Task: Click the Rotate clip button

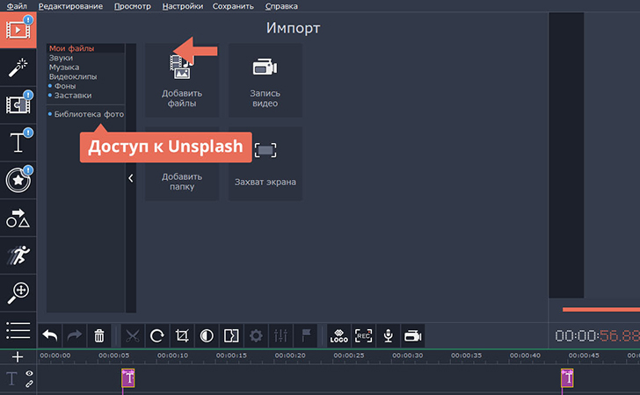Action: click(157, 336)
